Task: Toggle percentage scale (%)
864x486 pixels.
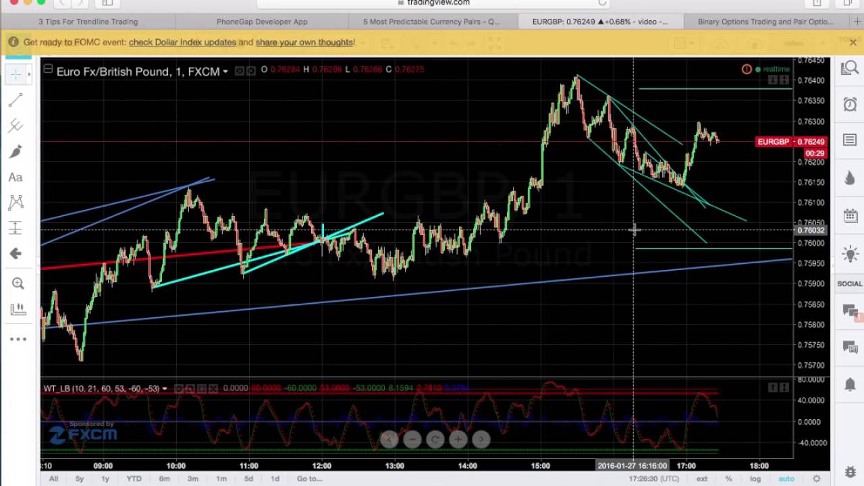Action: pos(728,479)
